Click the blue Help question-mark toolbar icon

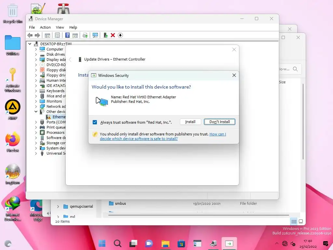coord(67,35)
